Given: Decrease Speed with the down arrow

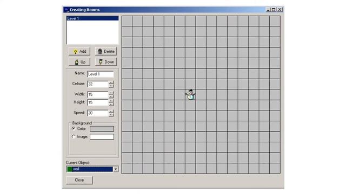Looking at the screenshot, I should coord(111,115).
